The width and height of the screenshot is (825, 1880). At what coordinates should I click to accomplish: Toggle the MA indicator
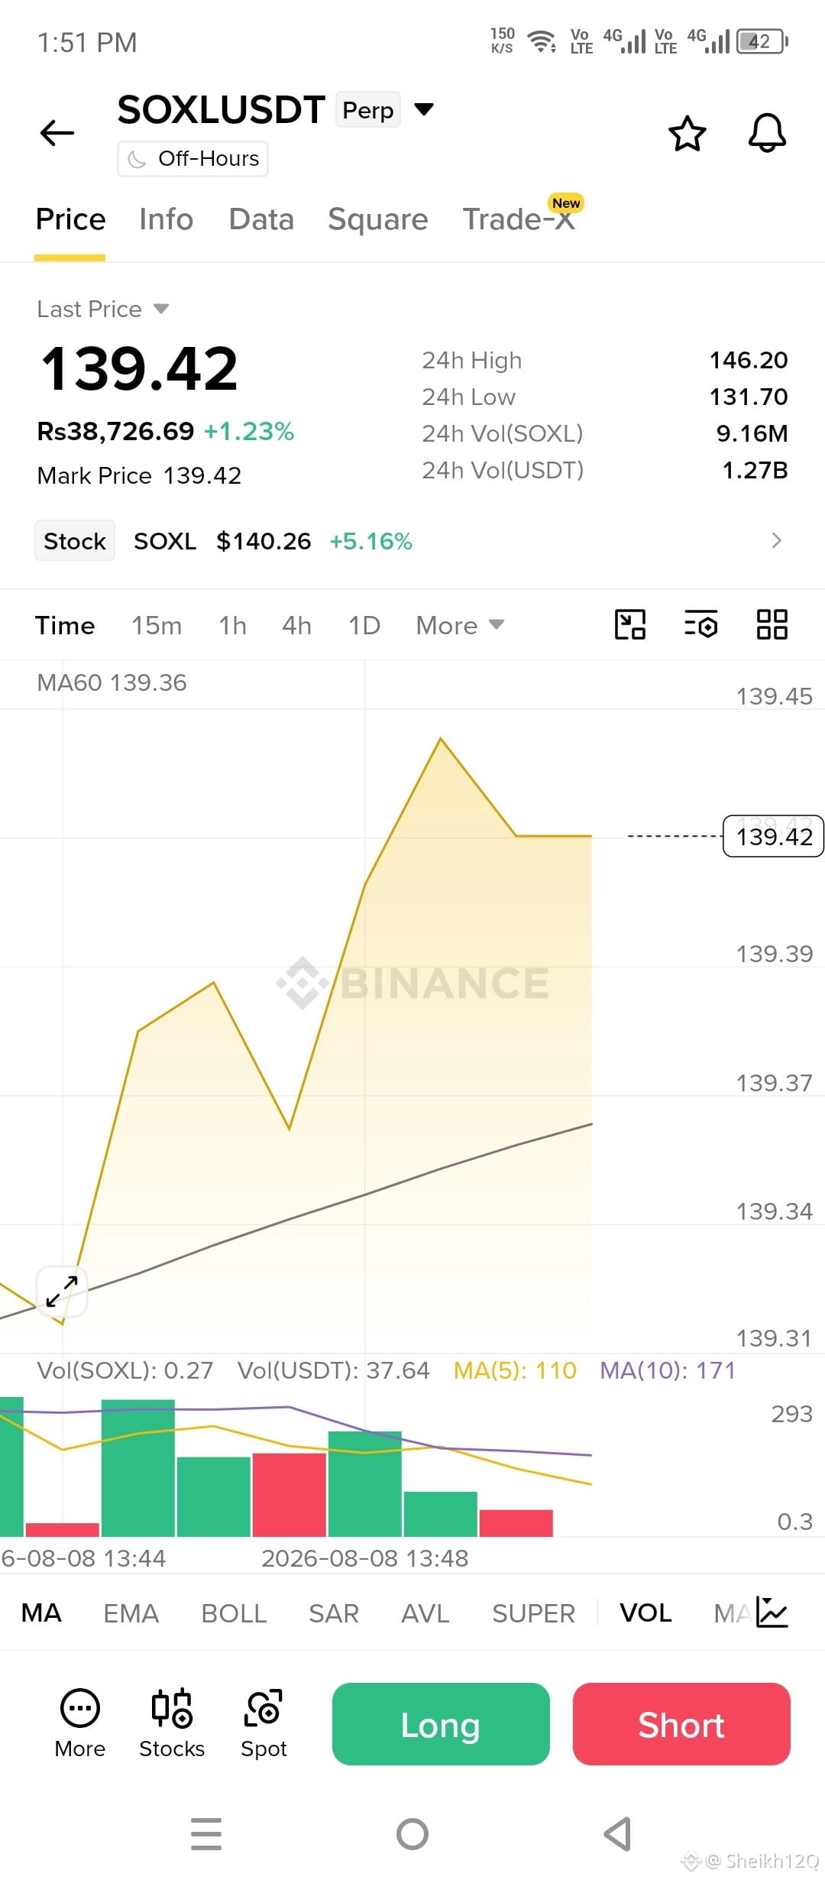41,1613
